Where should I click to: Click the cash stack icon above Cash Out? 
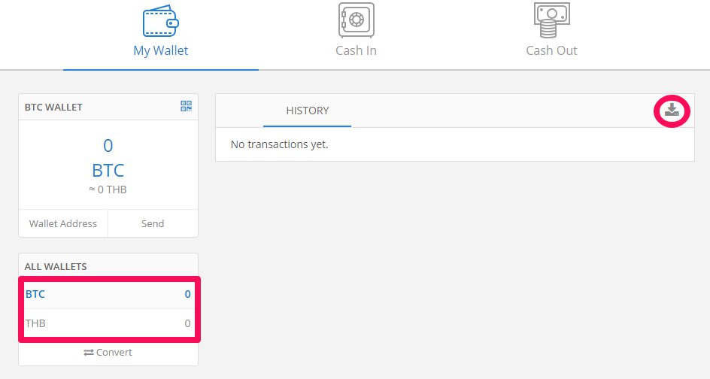point(551,20)
